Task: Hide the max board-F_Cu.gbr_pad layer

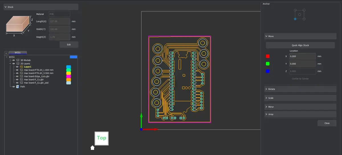Action: click(x=17, y=83)
